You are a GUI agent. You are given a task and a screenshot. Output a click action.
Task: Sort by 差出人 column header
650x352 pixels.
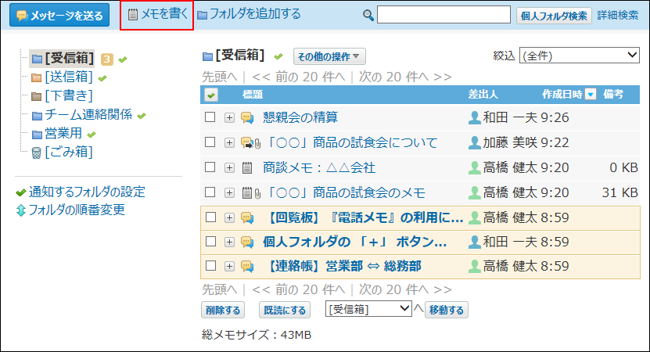click(x=483, y=95)
